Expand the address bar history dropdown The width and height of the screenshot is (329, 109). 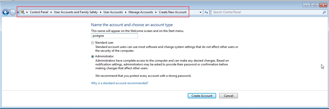pyautogui.click(x=200, y=12)
